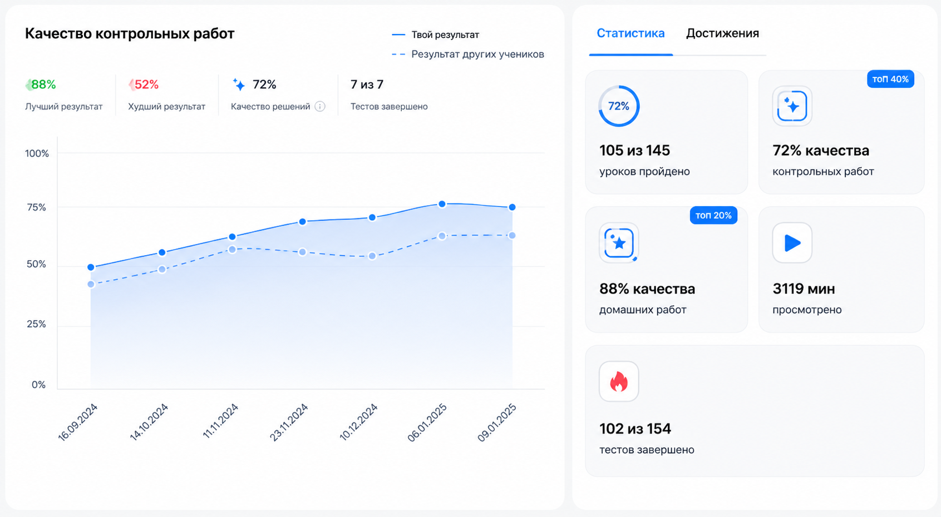This screenshot has width=941, height=517.
Task: Click the 7 из 7 value
Action: (x=367, y=84)
